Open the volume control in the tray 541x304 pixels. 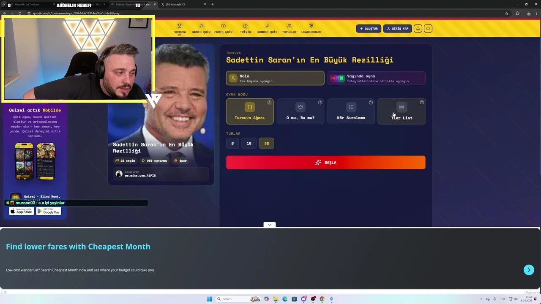[x=516, y=299]
